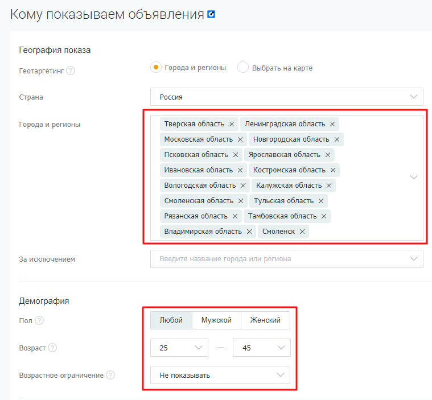Open the link icon next to page title

click(211, 14)
